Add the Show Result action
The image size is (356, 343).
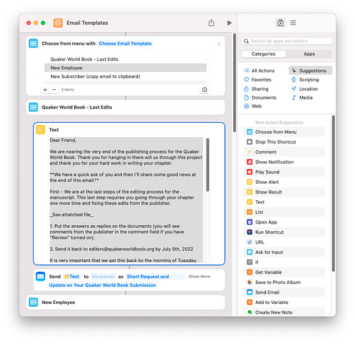(284, 192)
